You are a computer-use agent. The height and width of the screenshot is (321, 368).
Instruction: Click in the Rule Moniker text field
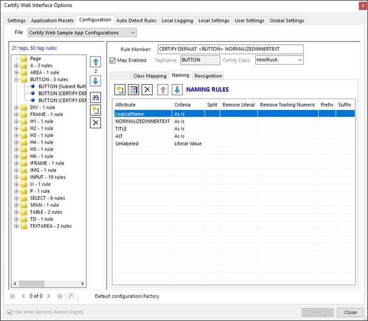(230, 49)
